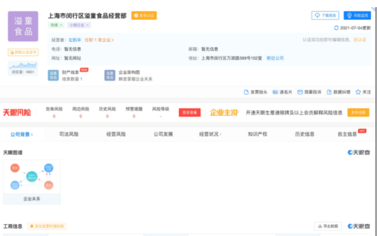The height and width of the screenshot is (236, 377).
Task: Click 获取认证证书 button
Action: [23, 52]
